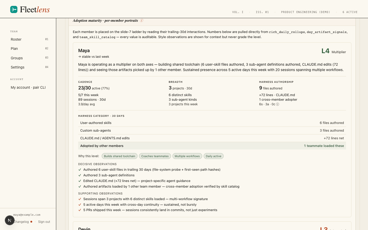
Task: Click checkmark beside 5 PRs shipped this week
Action: [80, 210]
